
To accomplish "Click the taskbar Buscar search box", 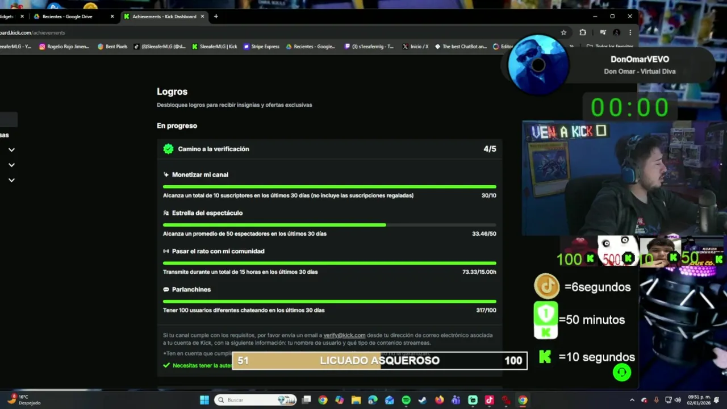I will 257,400.
